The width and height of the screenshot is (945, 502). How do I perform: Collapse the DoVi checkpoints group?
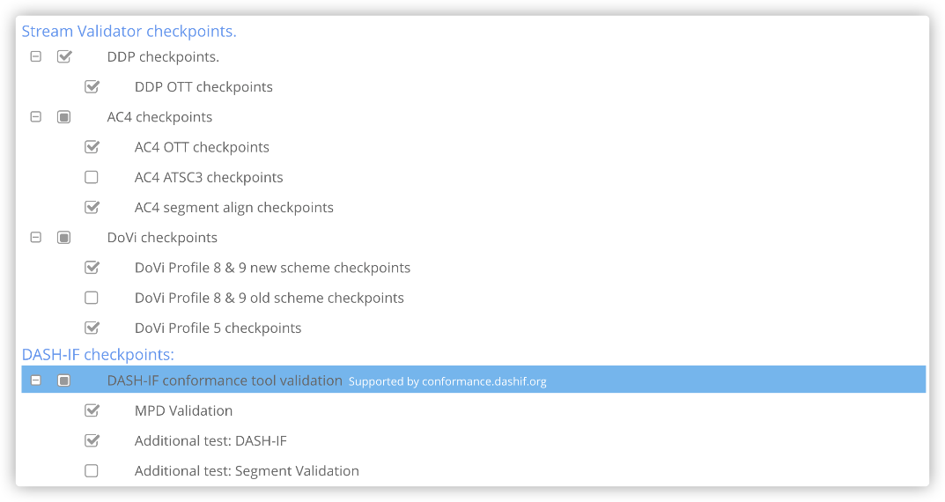pyautogui.click(x=36, y=237)
